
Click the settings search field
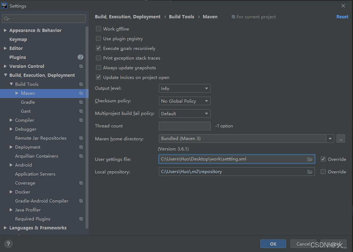(44, 19)
